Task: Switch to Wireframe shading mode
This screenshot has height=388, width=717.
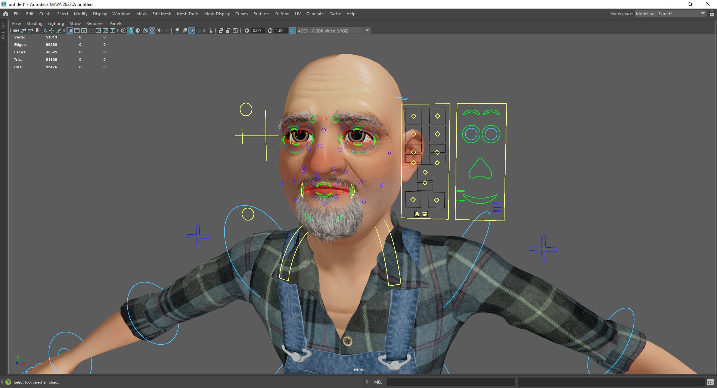Action: (x=124, y=31)
